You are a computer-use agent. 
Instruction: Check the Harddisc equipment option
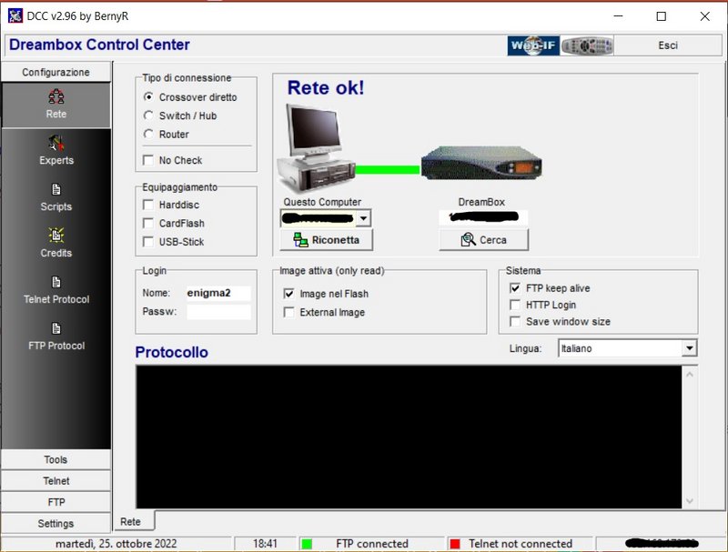(148, 205)
